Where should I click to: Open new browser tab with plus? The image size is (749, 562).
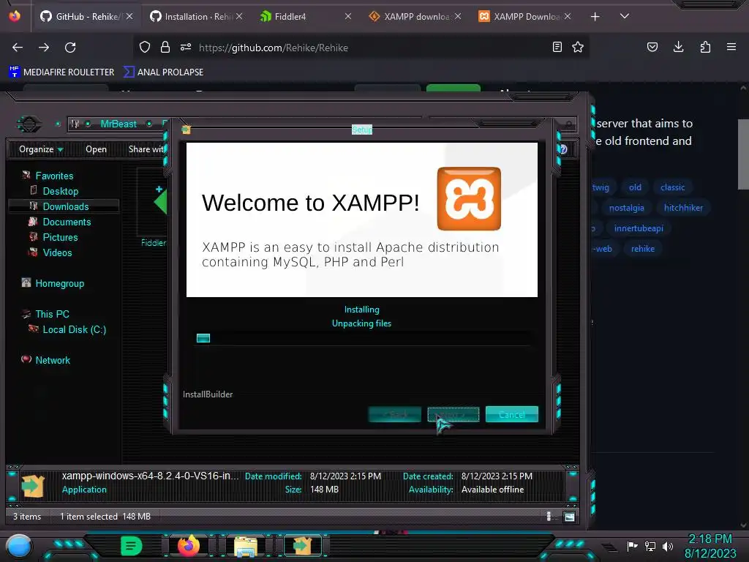(x=595, y=17)
